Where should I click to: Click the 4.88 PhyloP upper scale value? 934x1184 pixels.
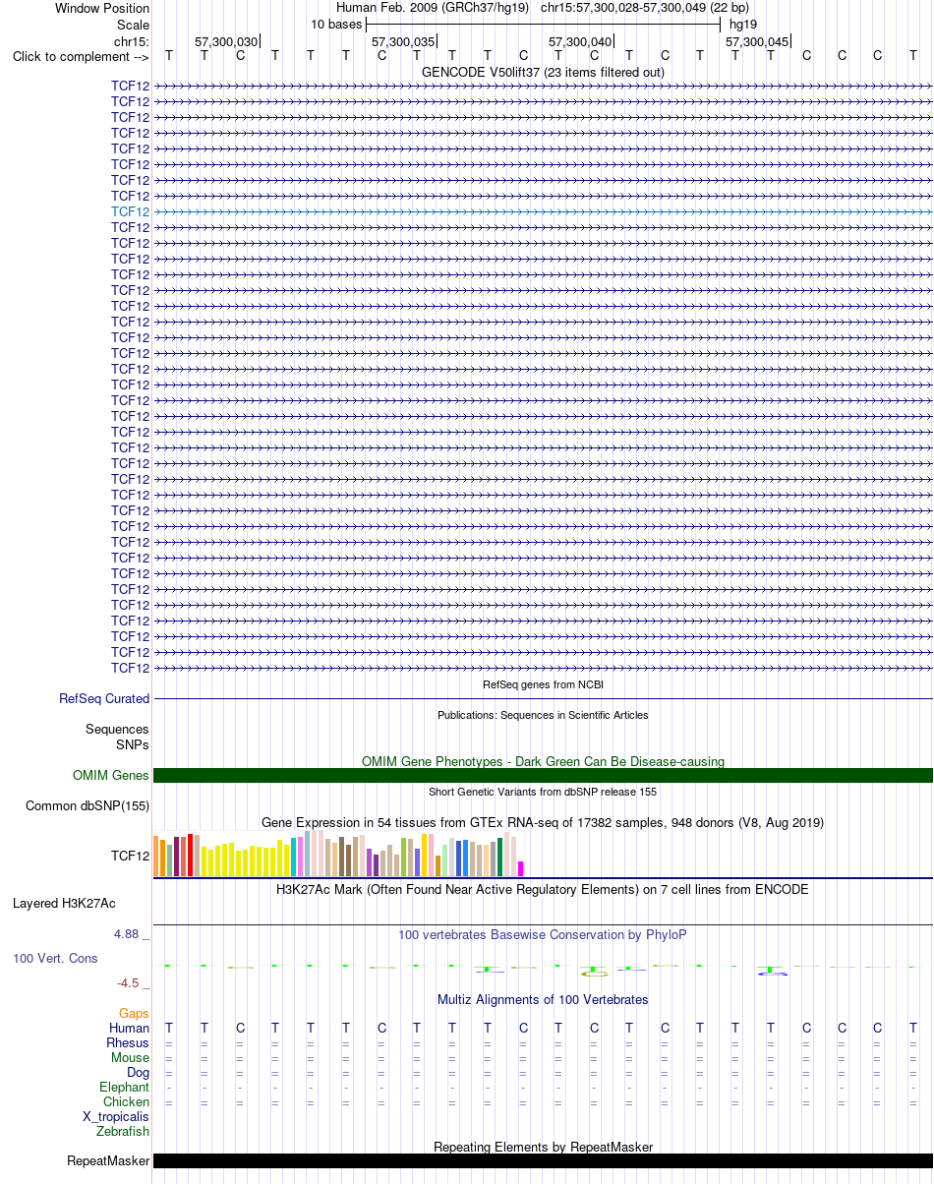tap(128, 934)
